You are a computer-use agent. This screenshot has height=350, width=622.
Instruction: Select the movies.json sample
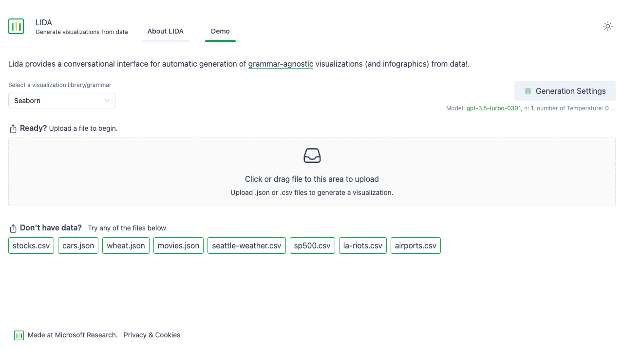point(178,245)
